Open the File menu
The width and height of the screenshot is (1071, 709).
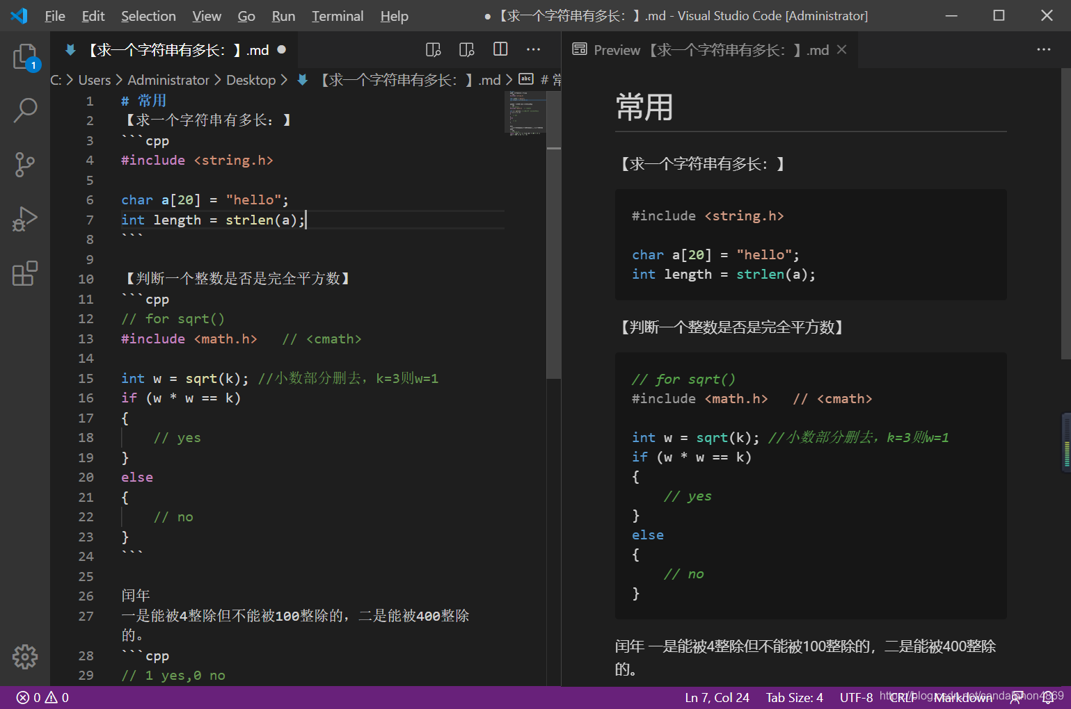click(55, 15)
